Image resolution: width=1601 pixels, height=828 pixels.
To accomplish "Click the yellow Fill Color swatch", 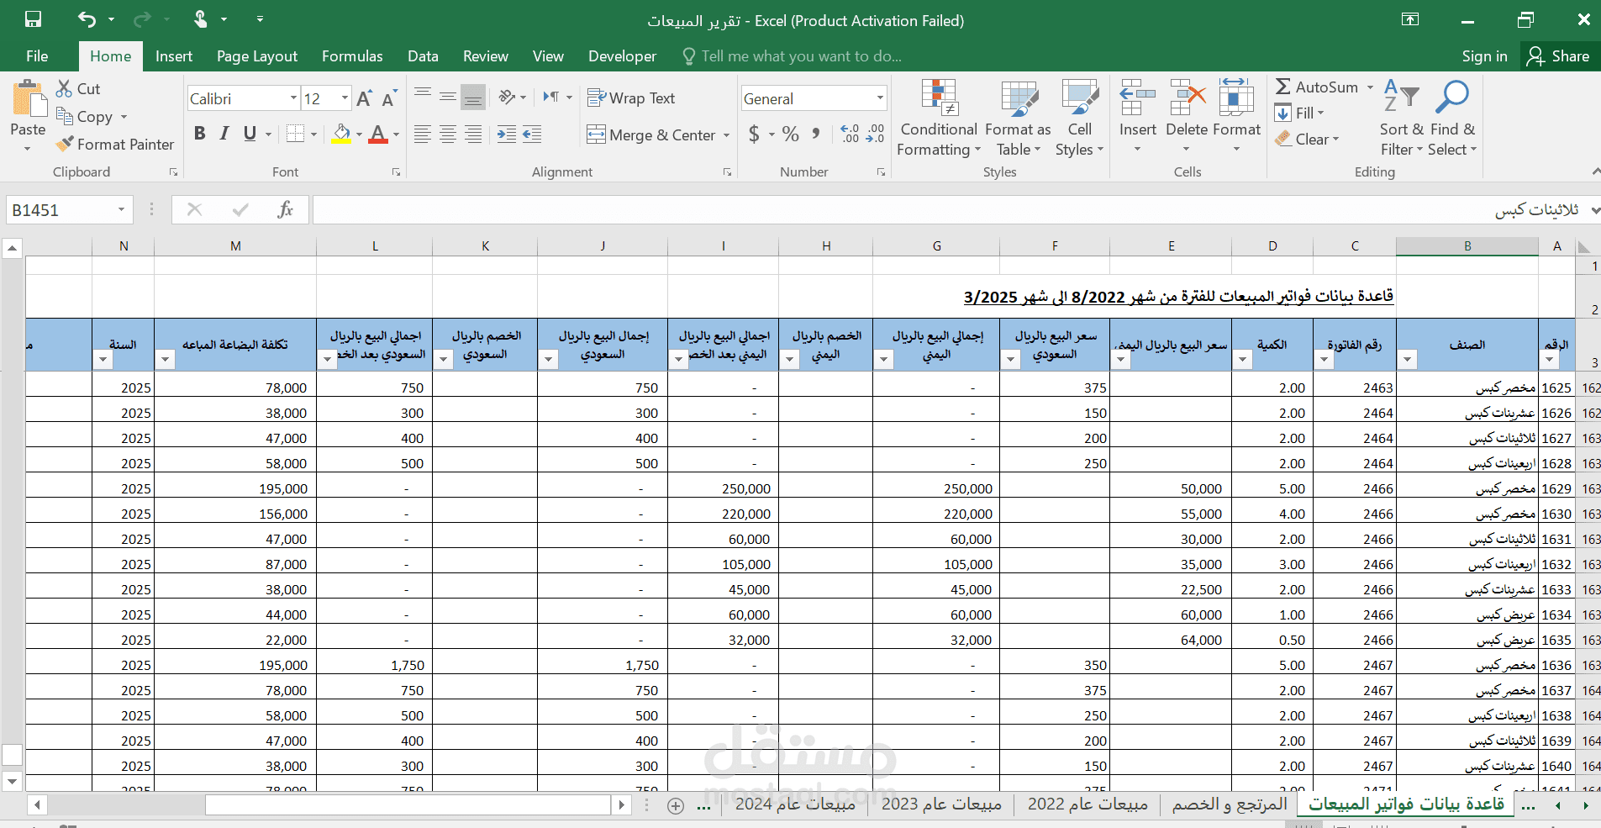I will point(341,134).
